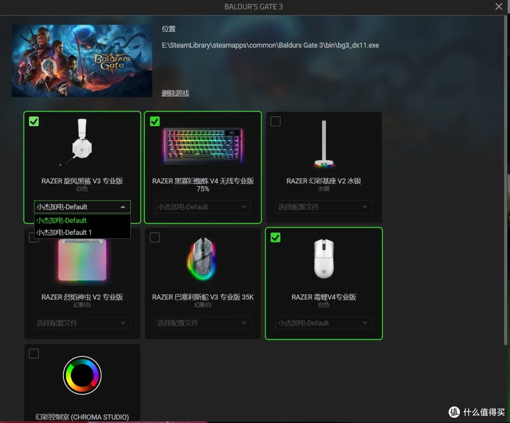The height and width of the screenshot is (423, 510).
Task: Enable the RAZER 巴塞利斯蛇 V3 专业版 35K checkbox
Action: pyautogui.click(x=155, y=237)
